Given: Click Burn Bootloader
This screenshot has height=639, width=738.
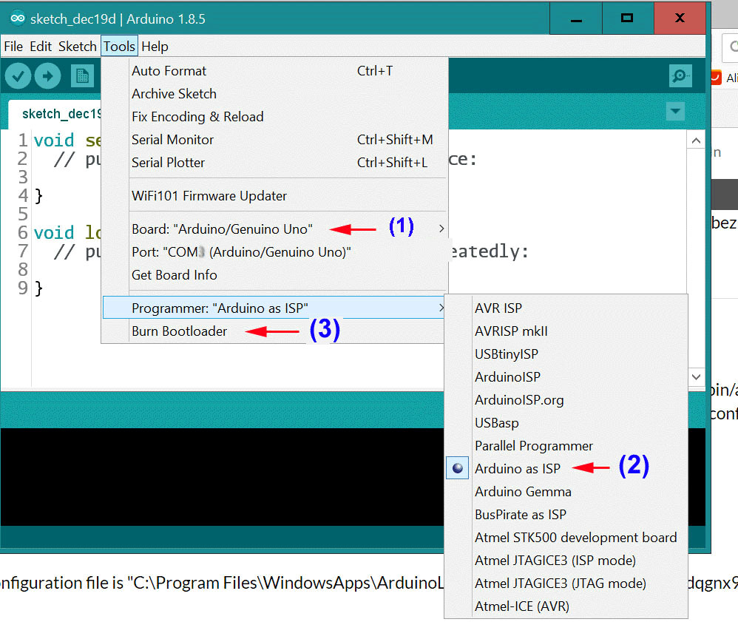Looking at the screenshot, I should (180, 331).
